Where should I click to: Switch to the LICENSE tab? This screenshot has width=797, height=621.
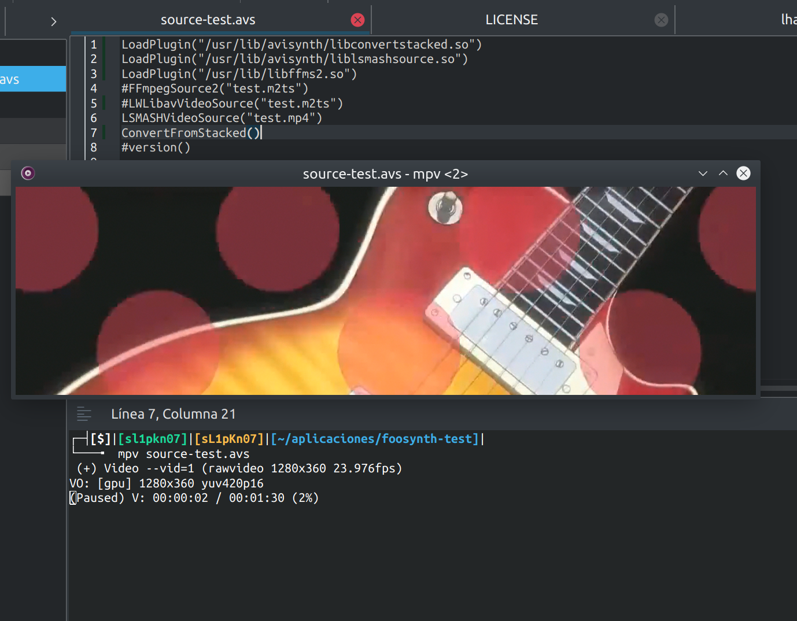click(511, 19)
